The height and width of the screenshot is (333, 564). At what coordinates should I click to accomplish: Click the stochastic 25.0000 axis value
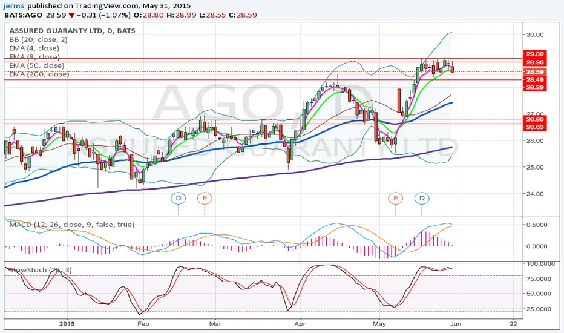(539, 309)
